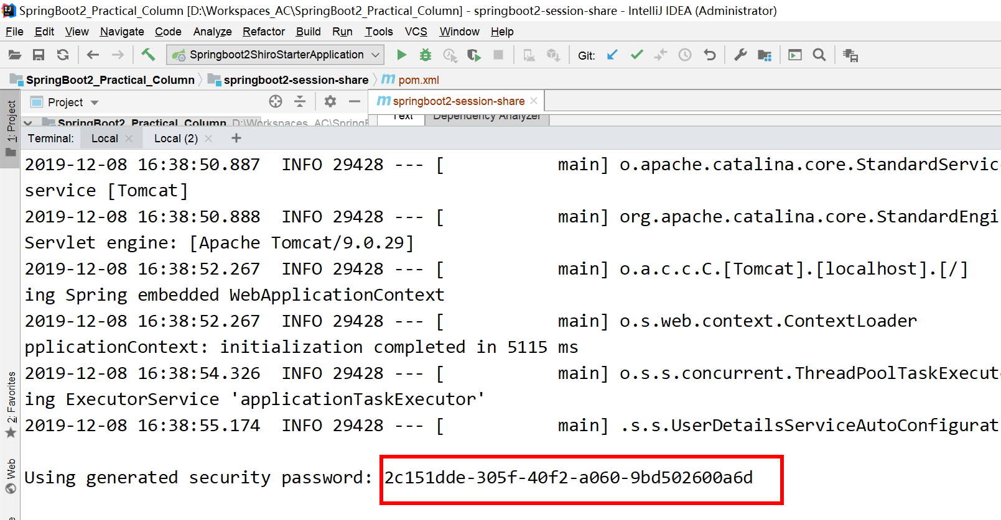This screenshot has height=520, width=1001.
Task: Run the application with the green play icon
Action: coord(401,55)
